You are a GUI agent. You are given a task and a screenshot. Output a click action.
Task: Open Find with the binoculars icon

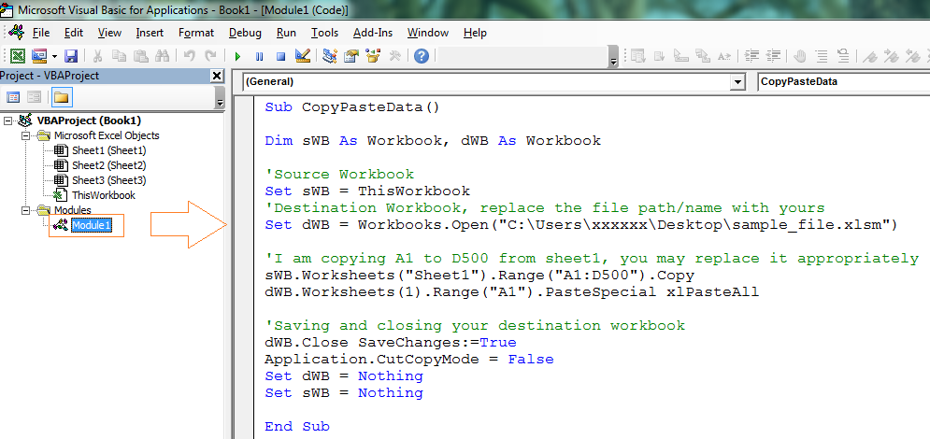162,56
